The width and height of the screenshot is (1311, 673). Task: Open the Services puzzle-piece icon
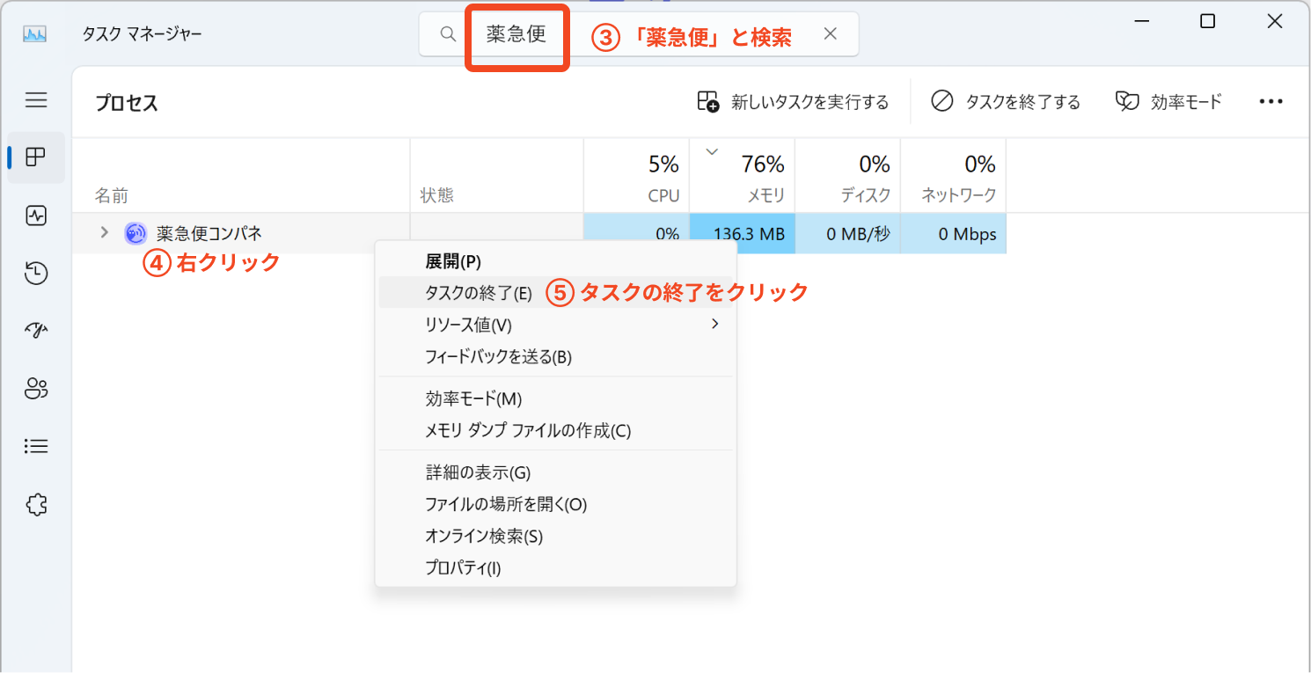point(36,504)
